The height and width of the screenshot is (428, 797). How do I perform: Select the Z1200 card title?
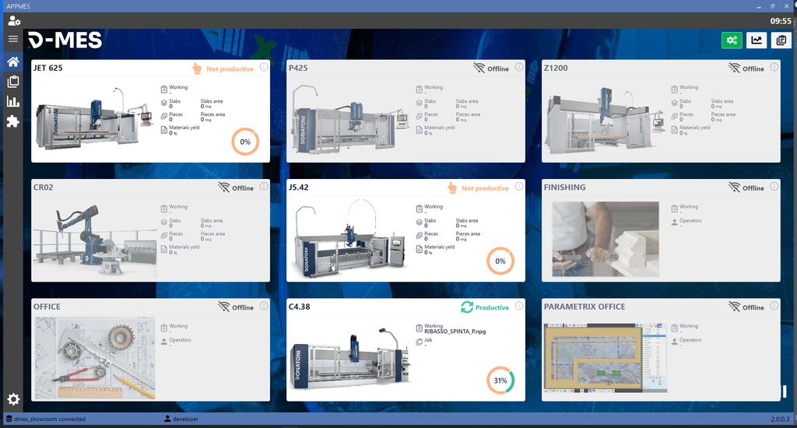click(556, 68)
